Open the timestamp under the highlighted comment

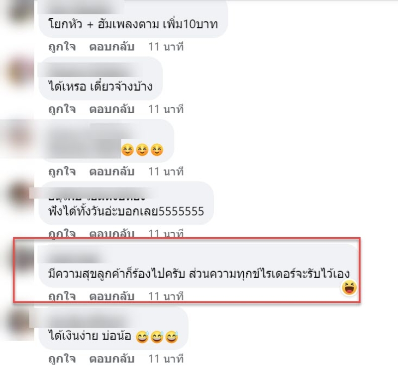click(x=166, y=296)
